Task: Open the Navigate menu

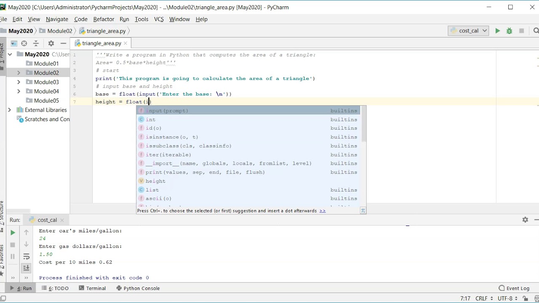Action: [x=57, y=19]
